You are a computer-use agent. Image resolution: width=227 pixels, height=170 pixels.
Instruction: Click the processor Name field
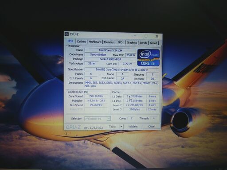pyautogui.click(x=110, y=50)
